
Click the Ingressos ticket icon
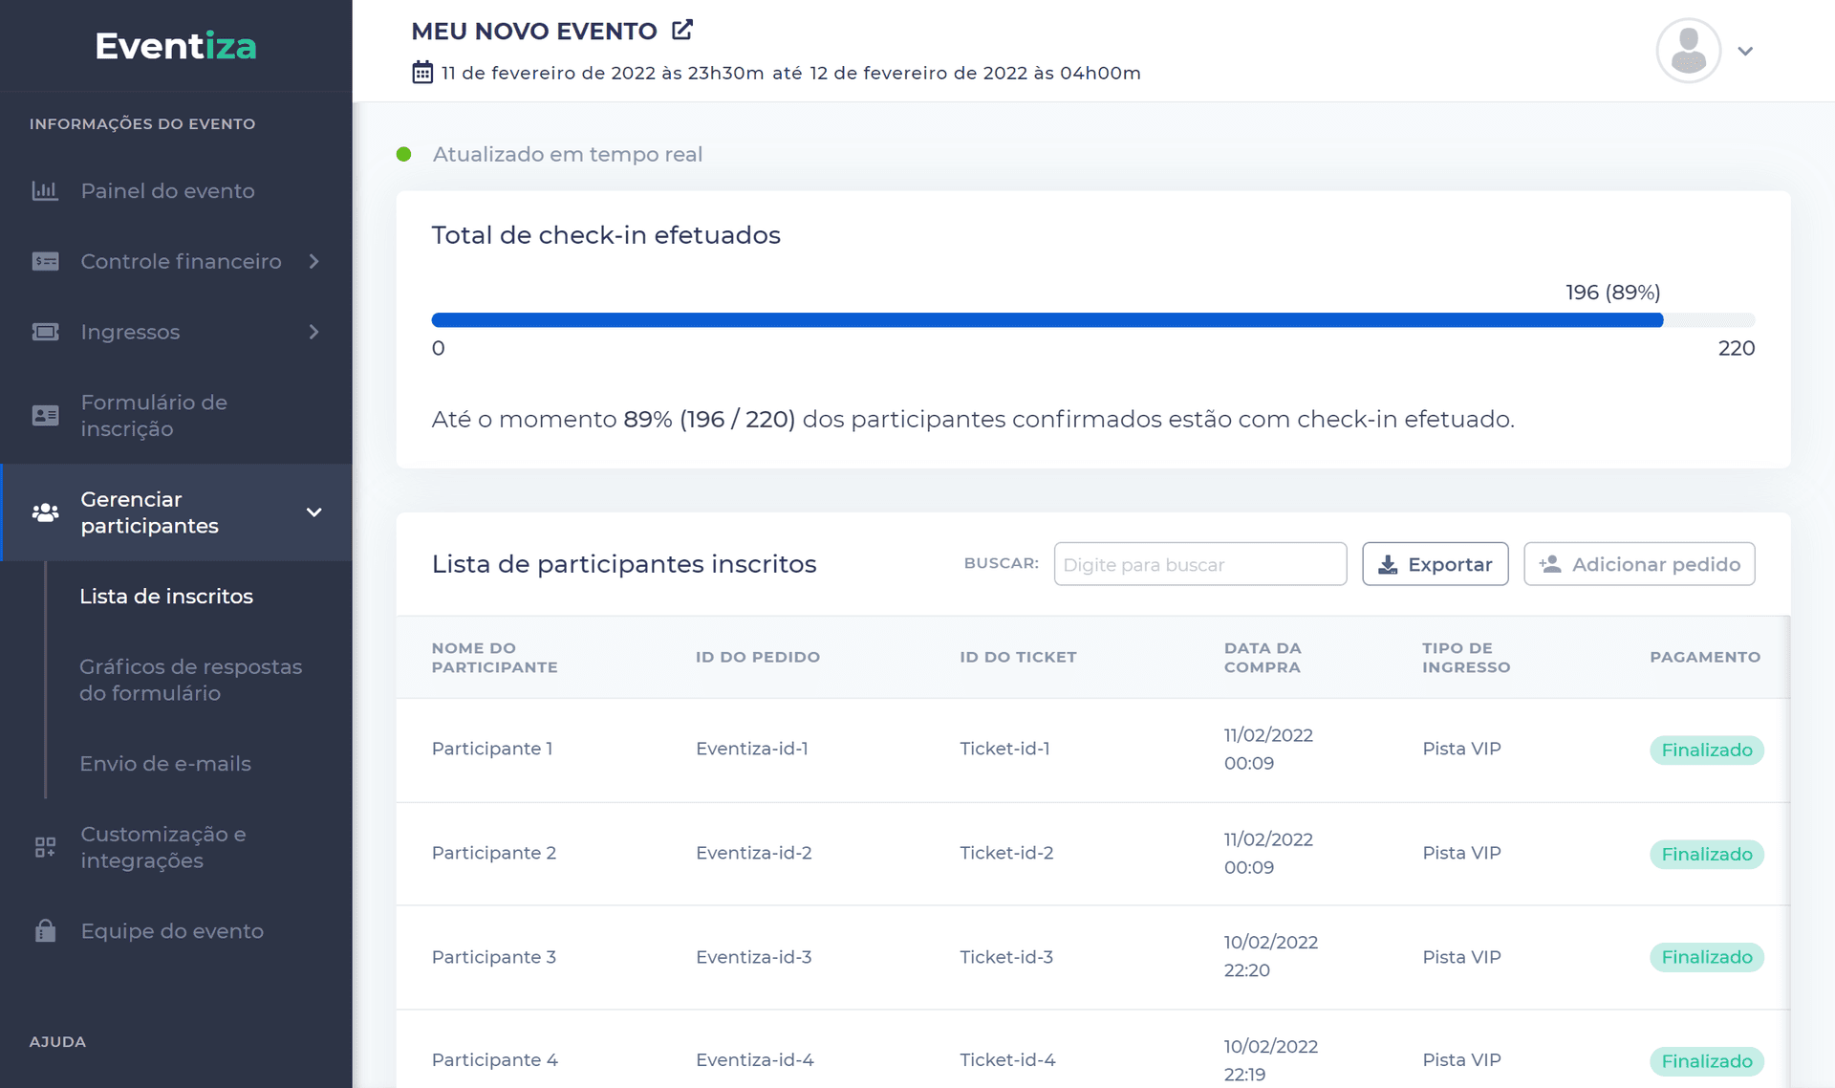45,332
